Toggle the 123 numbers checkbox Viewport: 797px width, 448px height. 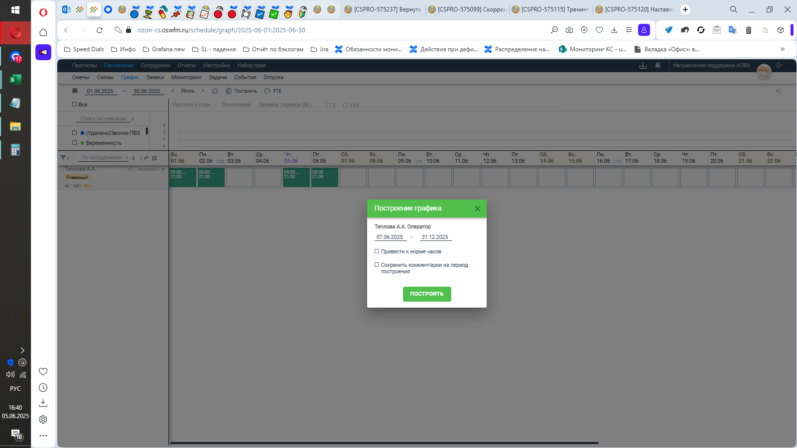tap(345, 106)
